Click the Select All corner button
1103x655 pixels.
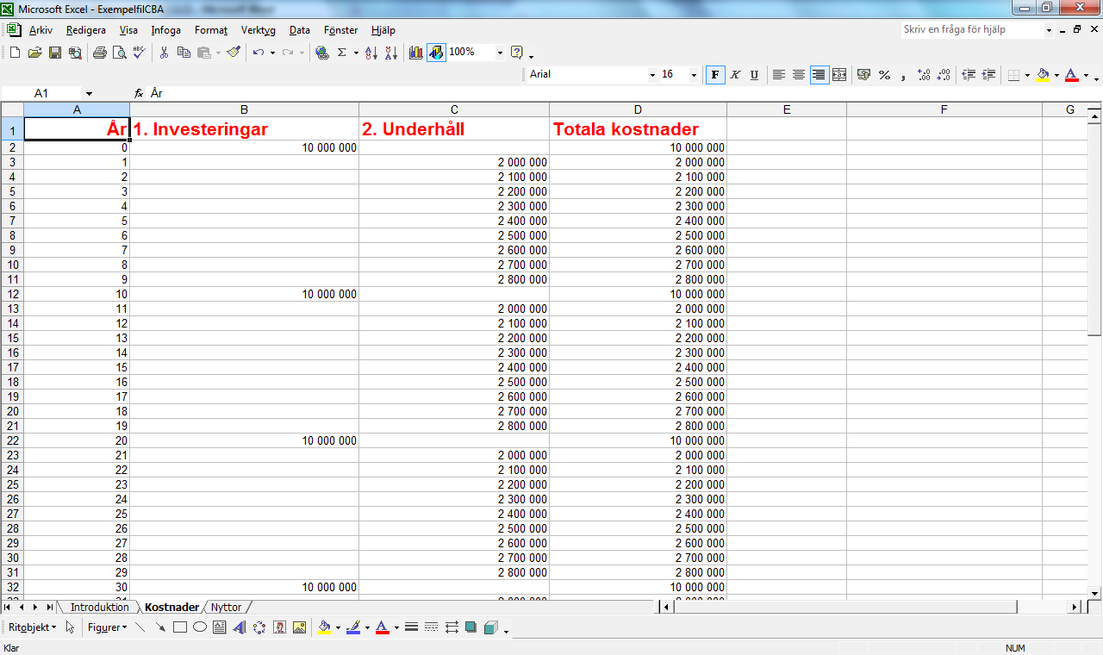pos(12,109)
